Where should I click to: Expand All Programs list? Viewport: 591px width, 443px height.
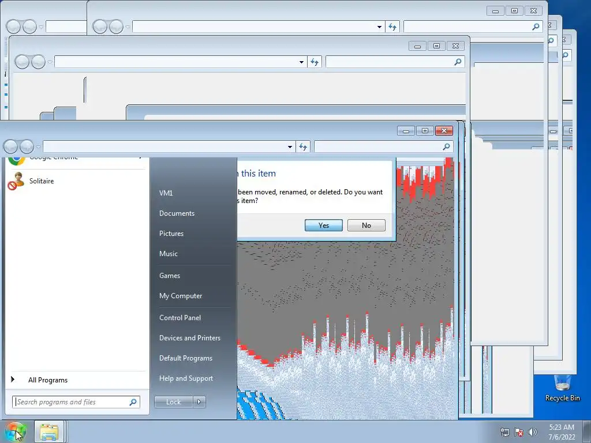click(x=48, y=380)
